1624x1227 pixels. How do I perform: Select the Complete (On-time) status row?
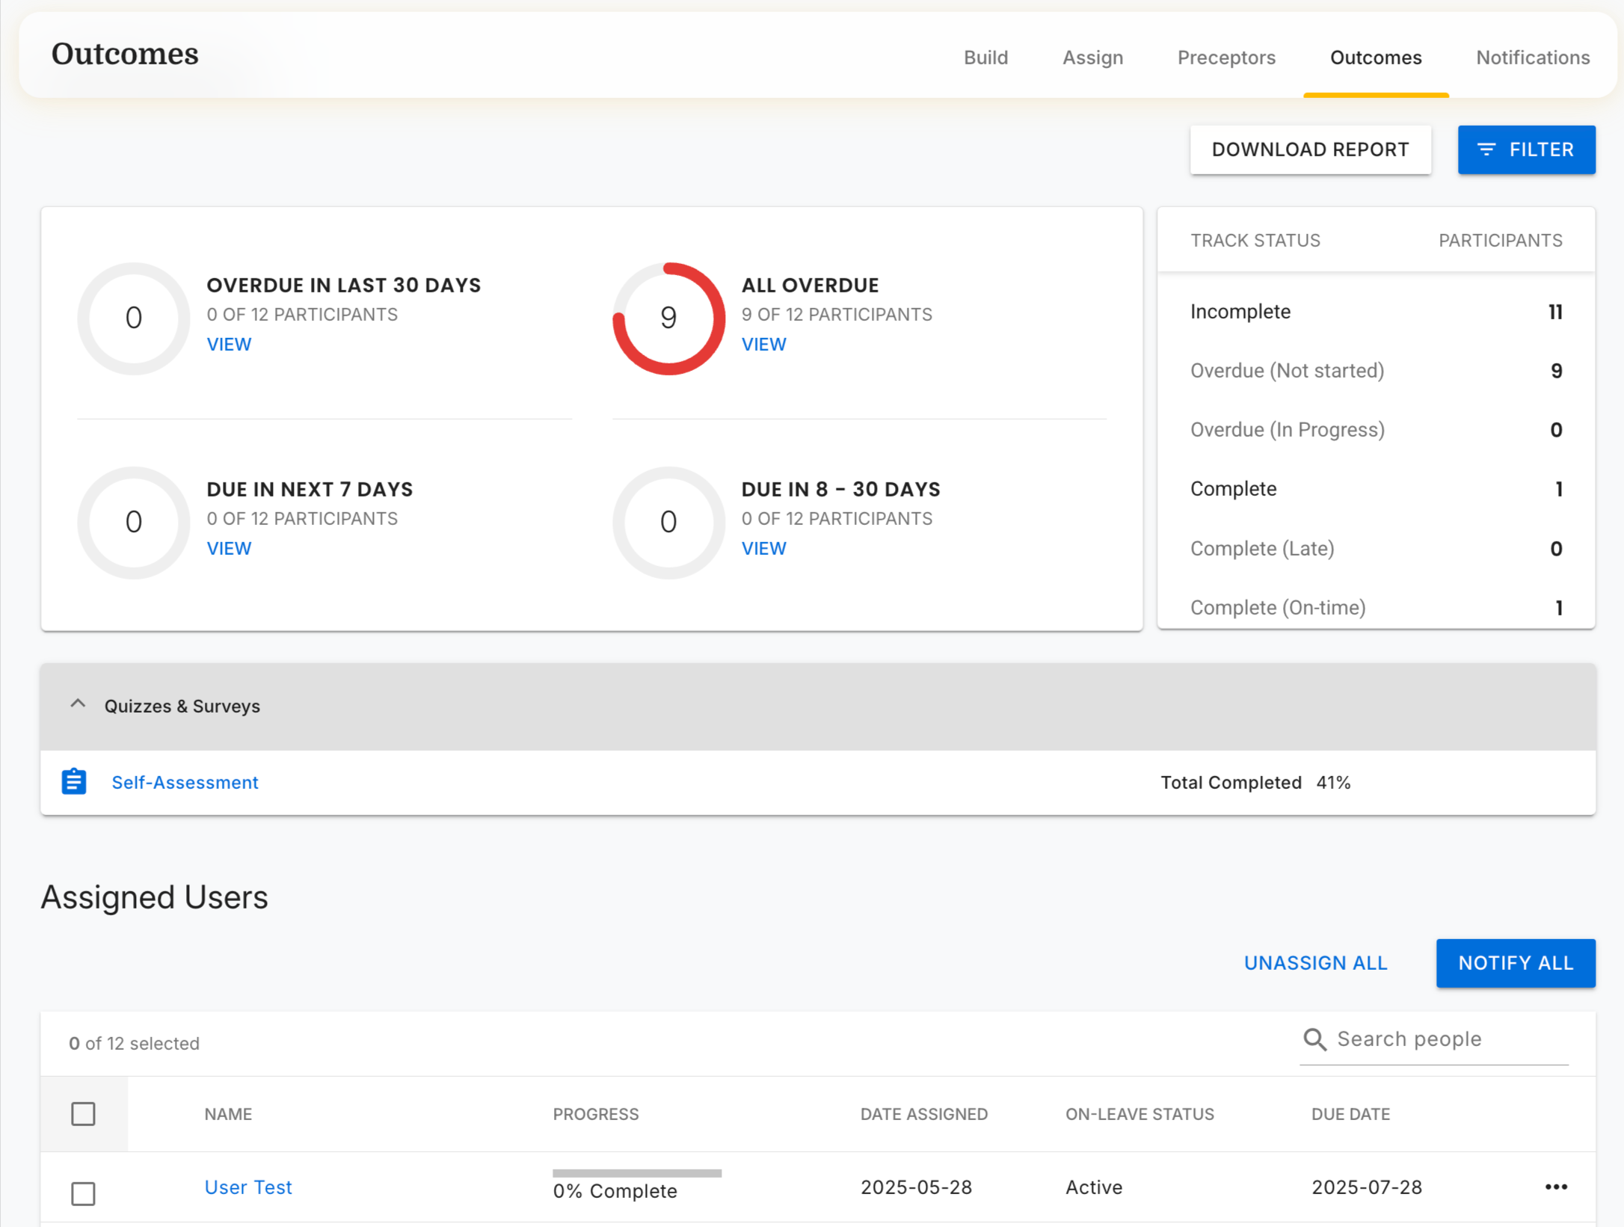coord(1376,607)
